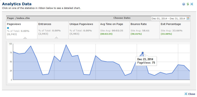Screen dimensions: 197x97
Task: Click the Site Avg: 33.66% text
Action: (172, 31)
